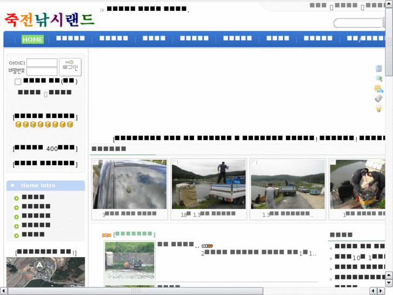Click the orange NEW badge by green heading

[x=106, y=235]
